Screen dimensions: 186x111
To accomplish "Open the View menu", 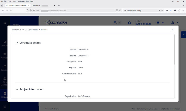I will pos(9,1).
